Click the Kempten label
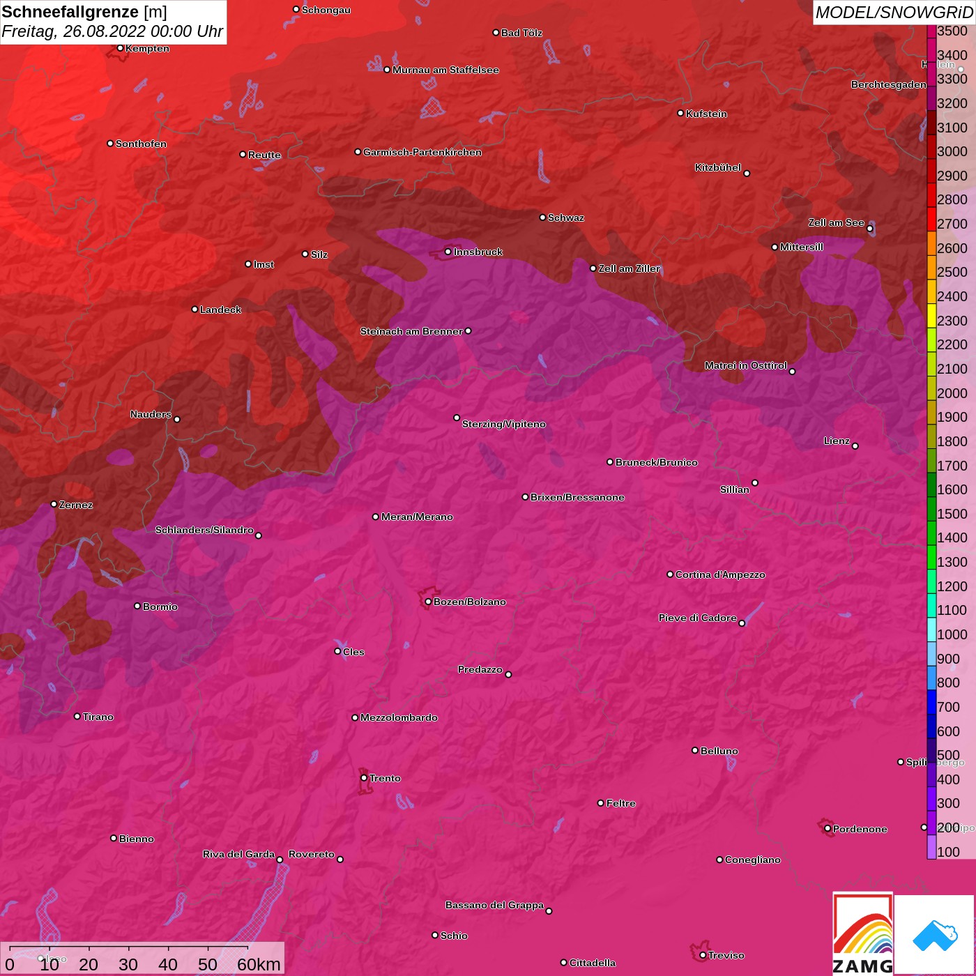The width and height of the screenshot is (976, 976). [x=148, y=48]
